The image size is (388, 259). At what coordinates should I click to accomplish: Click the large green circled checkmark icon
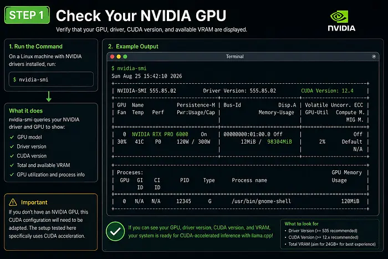pos(115,231)
